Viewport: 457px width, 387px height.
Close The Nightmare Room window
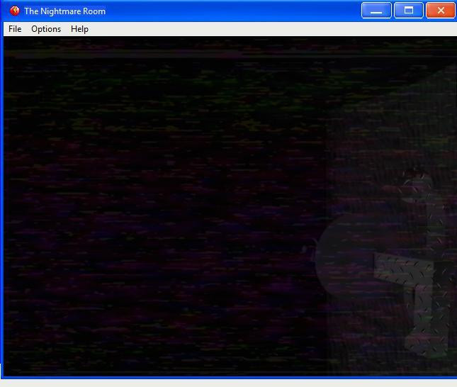click(x=441, y=11)
